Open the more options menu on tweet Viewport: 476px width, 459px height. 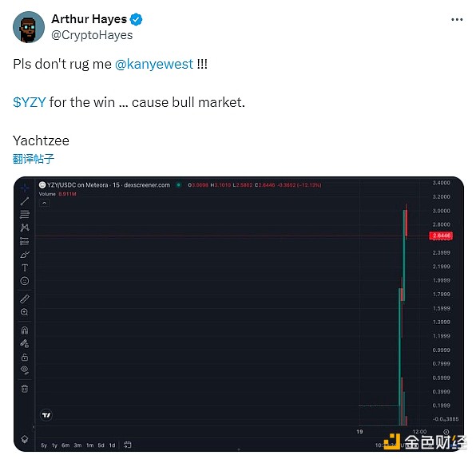click(x=457, y=20)
